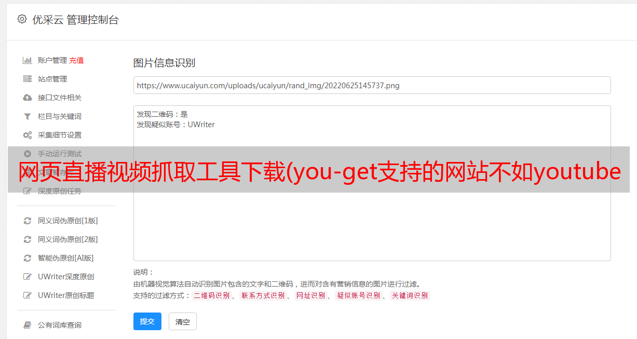Click the 清空 button
The width and height of the screenshot is (637, 339).
click(183, 321)
